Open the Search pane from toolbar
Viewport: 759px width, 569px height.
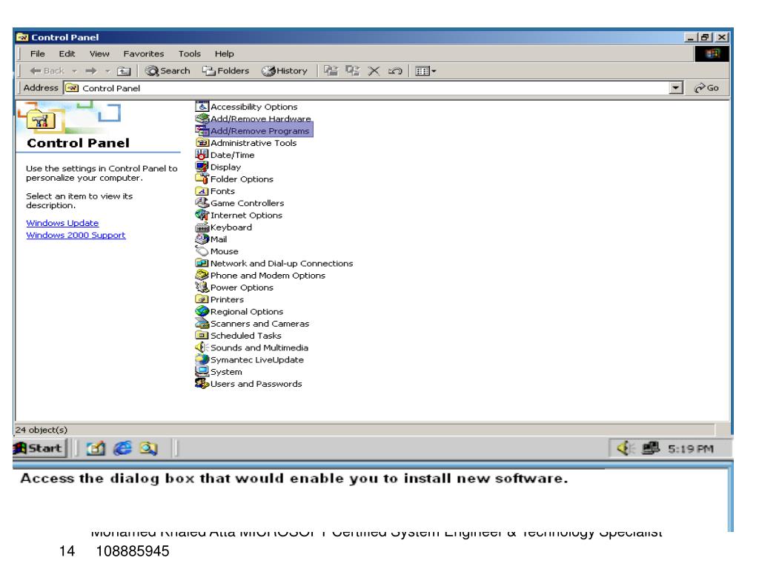(168, 70)
